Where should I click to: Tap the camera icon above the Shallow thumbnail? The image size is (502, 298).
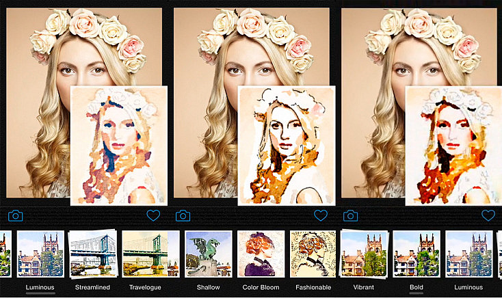click(183, 216)
